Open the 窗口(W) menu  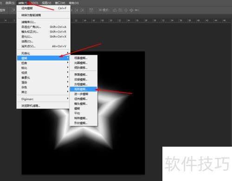coord(60,3)
